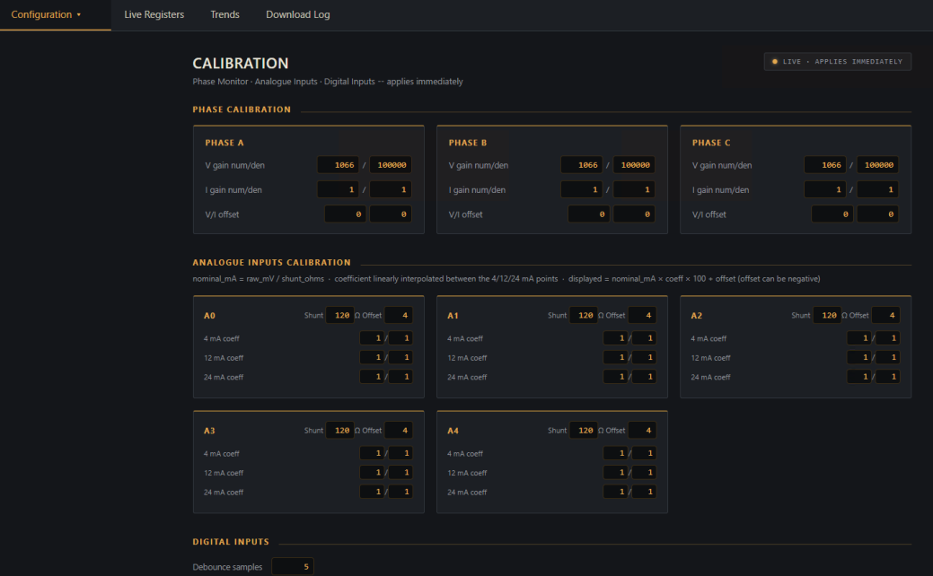
Task: Click the Phase Calibration section title
Action: pyautogui.click(x=242, y=109)
